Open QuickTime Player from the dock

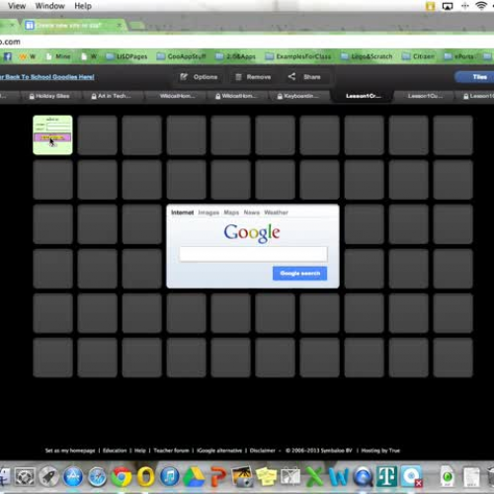click(x=363, y=476)
